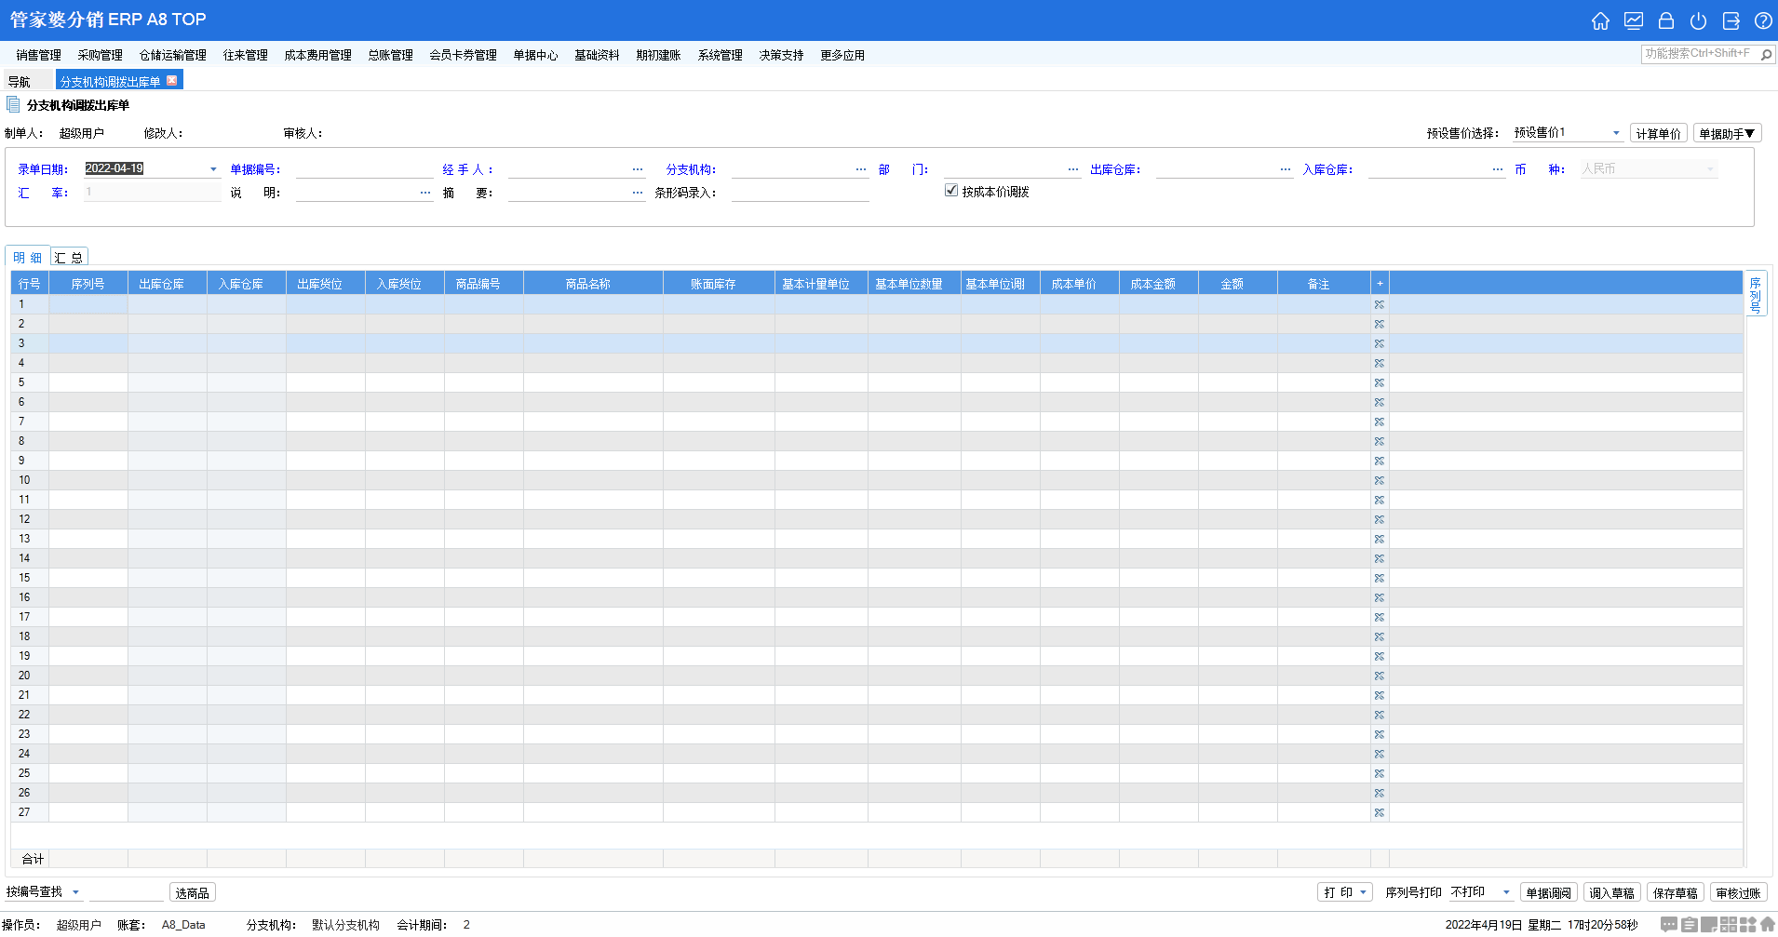Click the 调入草稿 button
The height and width of the screenshot is (937, 1778).
point(1611,892)
